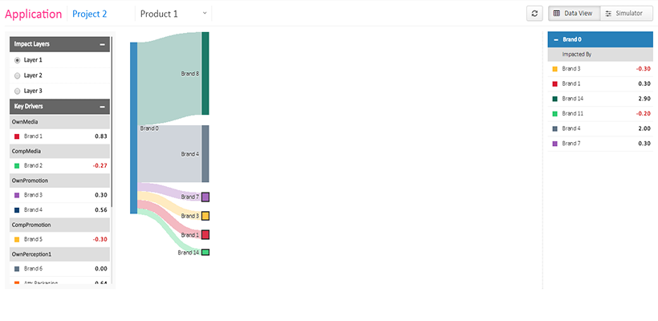Click the red Brand 1 key driver swatch
Viewport: 658px width, 321px height.
[17, 136]
